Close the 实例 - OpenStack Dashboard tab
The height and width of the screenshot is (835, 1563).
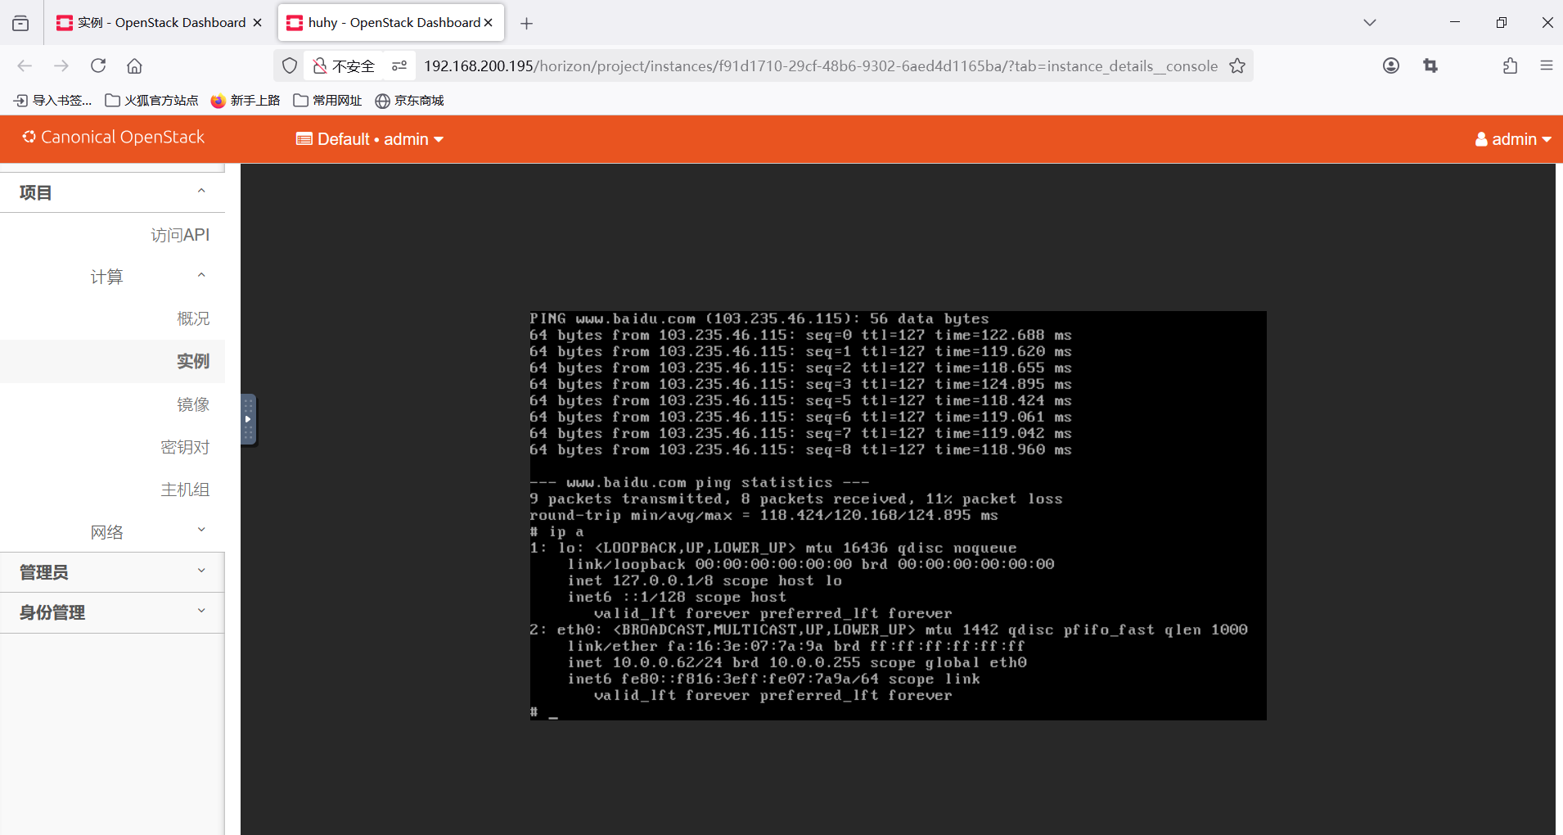pos(257,23)
